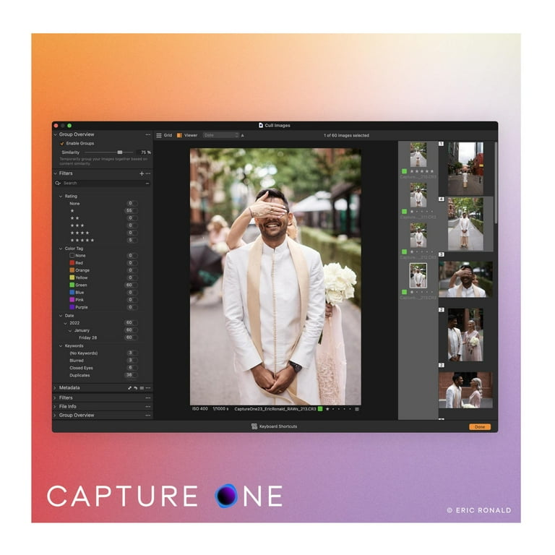Clear the filter search field
Viewport: 555px width, 555px height.
(x=147, y=184)
